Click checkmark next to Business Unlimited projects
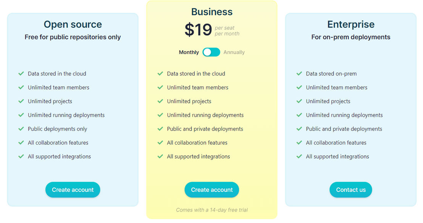This screenshot has width=423, height=223. [x=160, y=101]
